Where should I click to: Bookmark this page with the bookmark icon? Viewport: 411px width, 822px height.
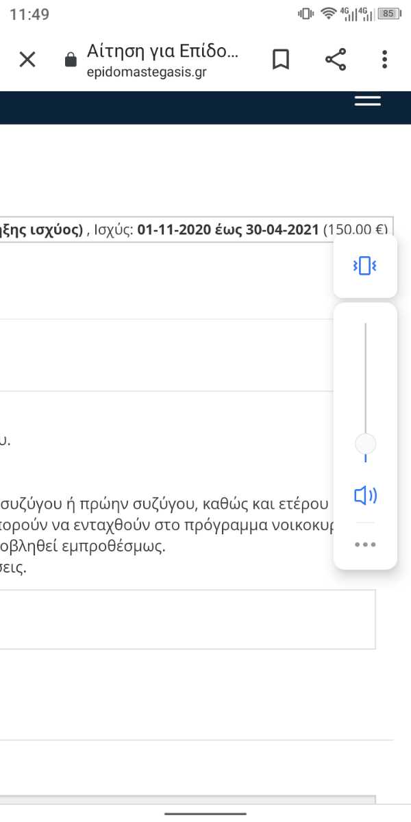click(281, 60)
